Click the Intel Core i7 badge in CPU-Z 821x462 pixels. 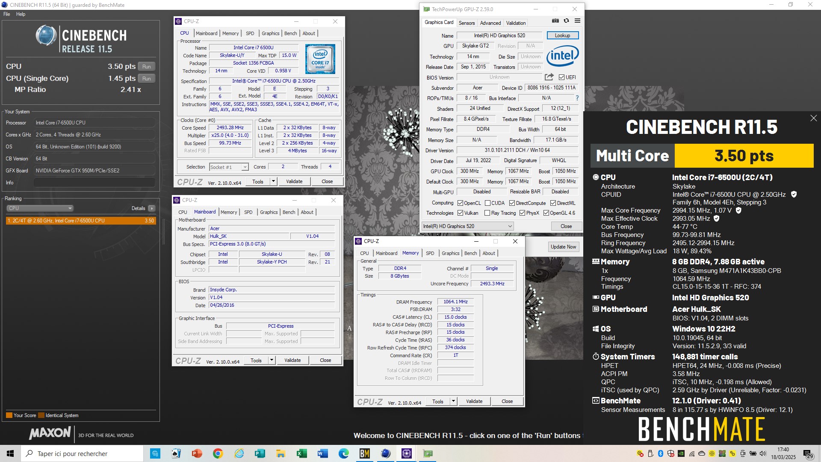(x=320, y=59)
